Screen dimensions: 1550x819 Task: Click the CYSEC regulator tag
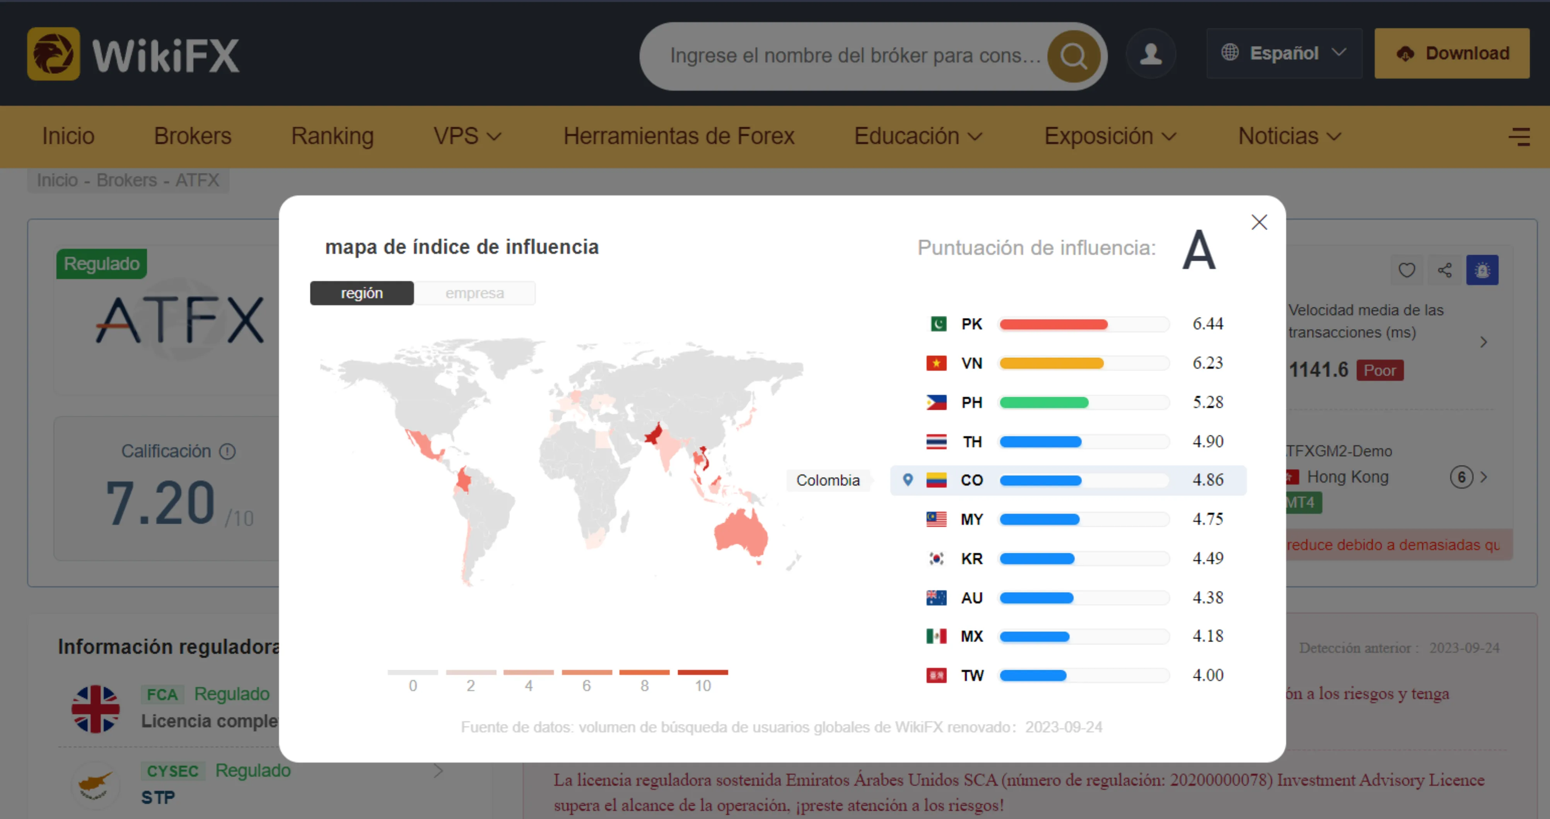172,771
